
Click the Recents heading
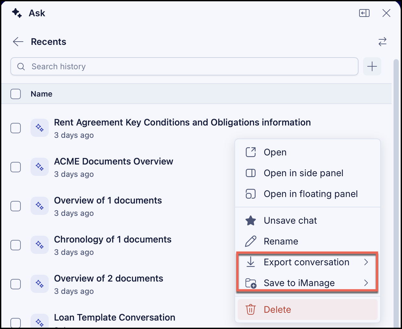49,42
